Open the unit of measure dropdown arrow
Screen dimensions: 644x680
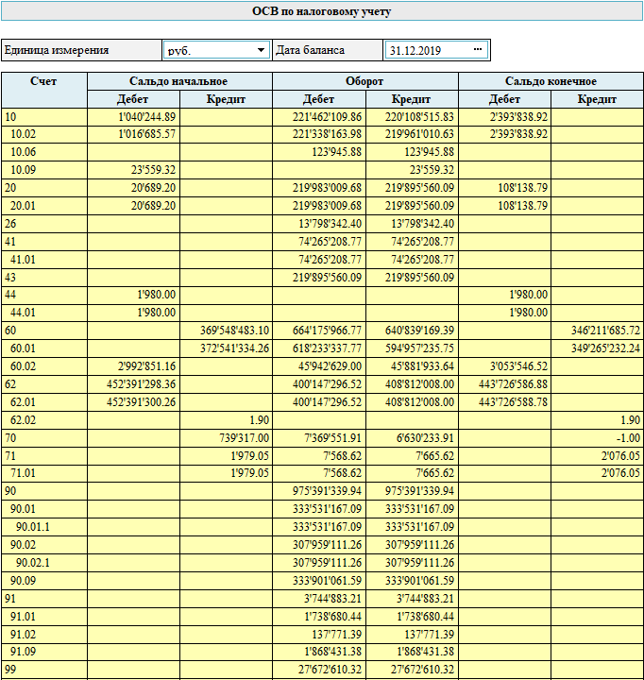(261, 50)
